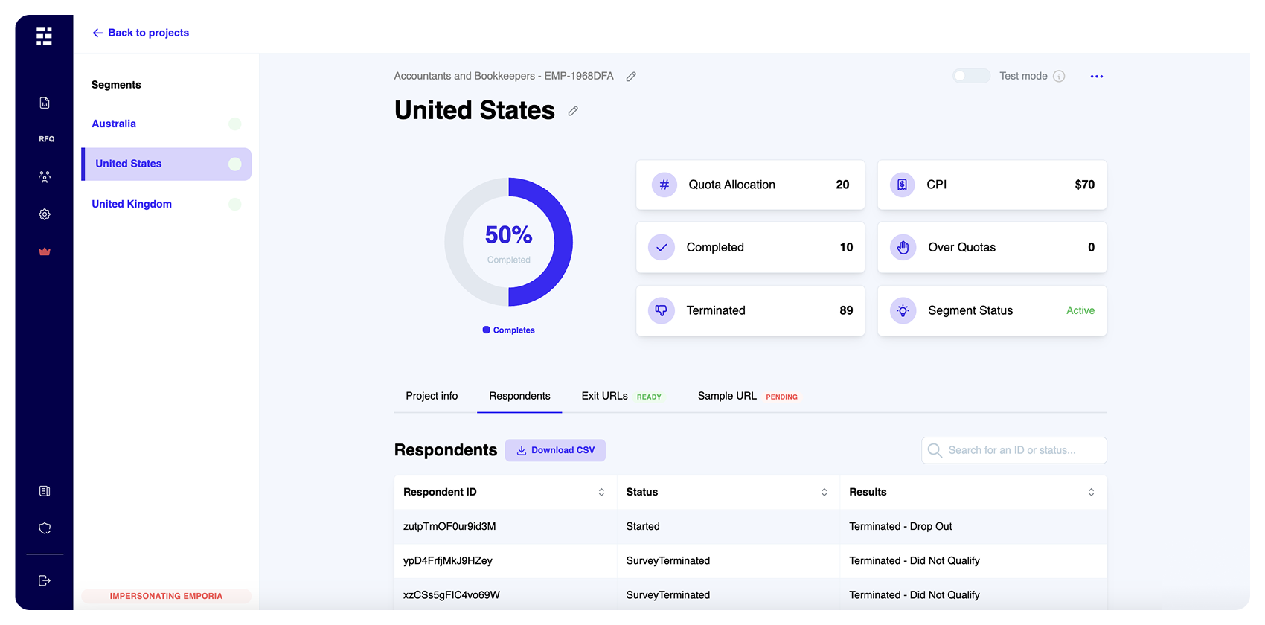
Task: Sort by Respondent ID column arrows
Action: point(601,492)
